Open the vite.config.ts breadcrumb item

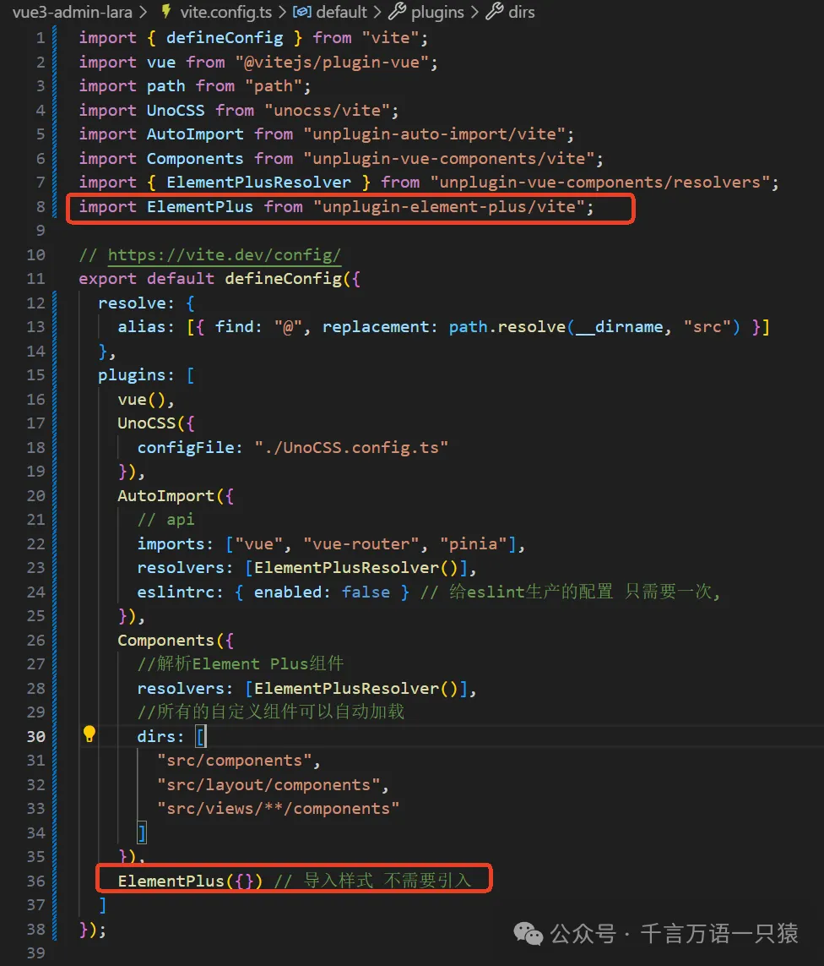pos(225,13)
